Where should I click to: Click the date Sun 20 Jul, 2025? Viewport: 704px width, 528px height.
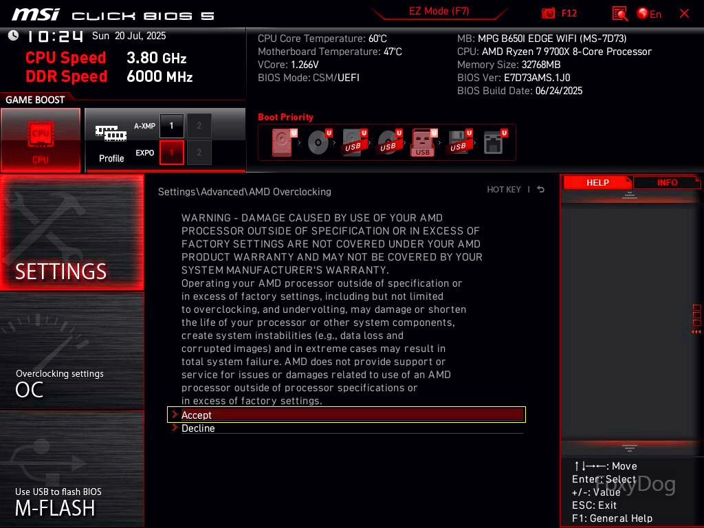pyautogui.click(x=129, y=36)
